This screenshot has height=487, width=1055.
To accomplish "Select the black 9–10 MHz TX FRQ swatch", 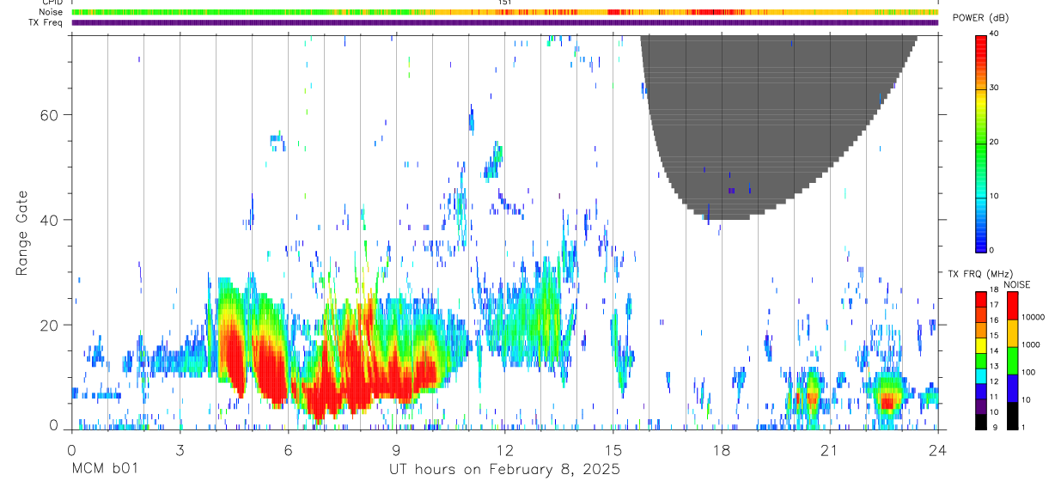I will [x=980, y=422].
